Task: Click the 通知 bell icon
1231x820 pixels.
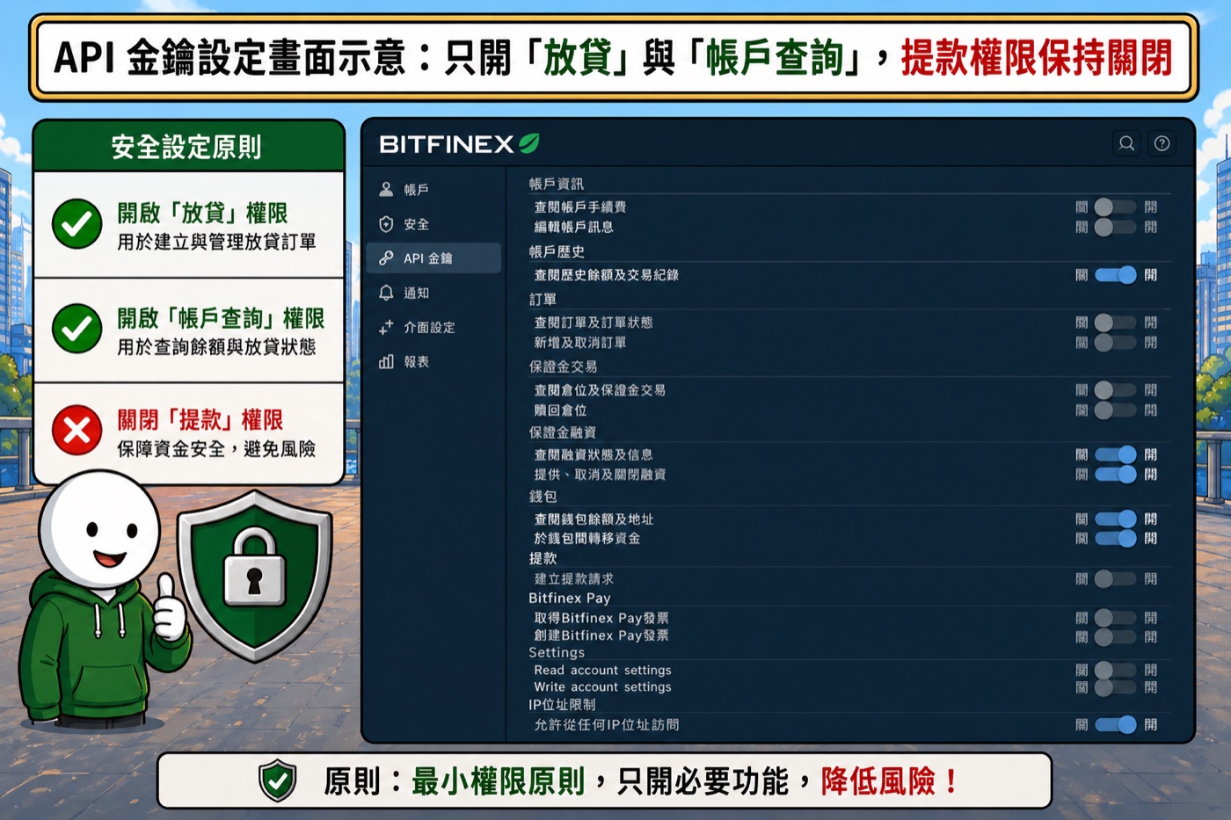Action: [386, 293]
